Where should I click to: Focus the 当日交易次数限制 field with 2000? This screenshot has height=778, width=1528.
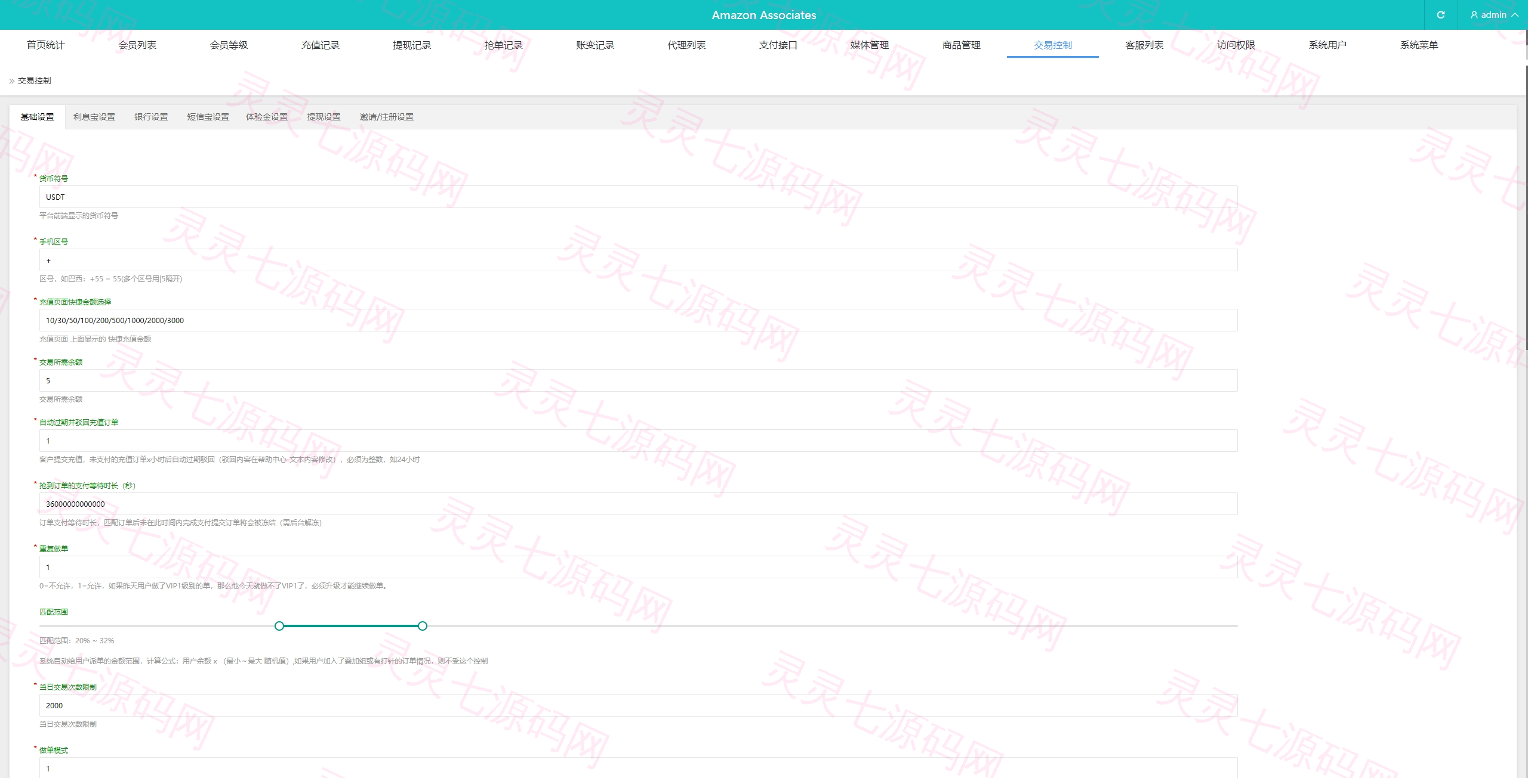(x=639, y=705)
